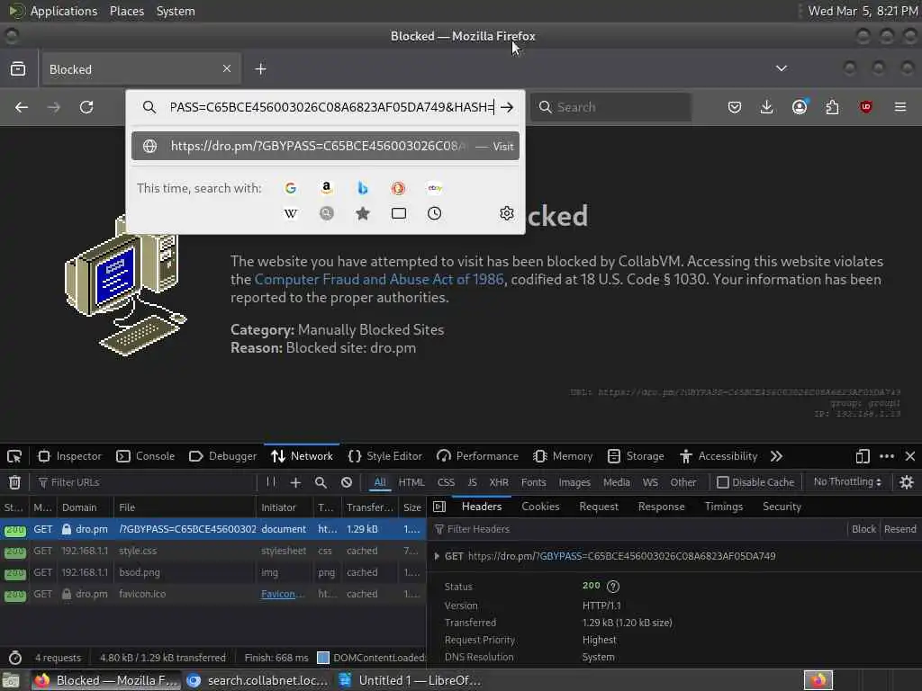Show more DevTools tabs chevron
The height and width of the screenshot is (691, 922).
click(x=776, y=456)
